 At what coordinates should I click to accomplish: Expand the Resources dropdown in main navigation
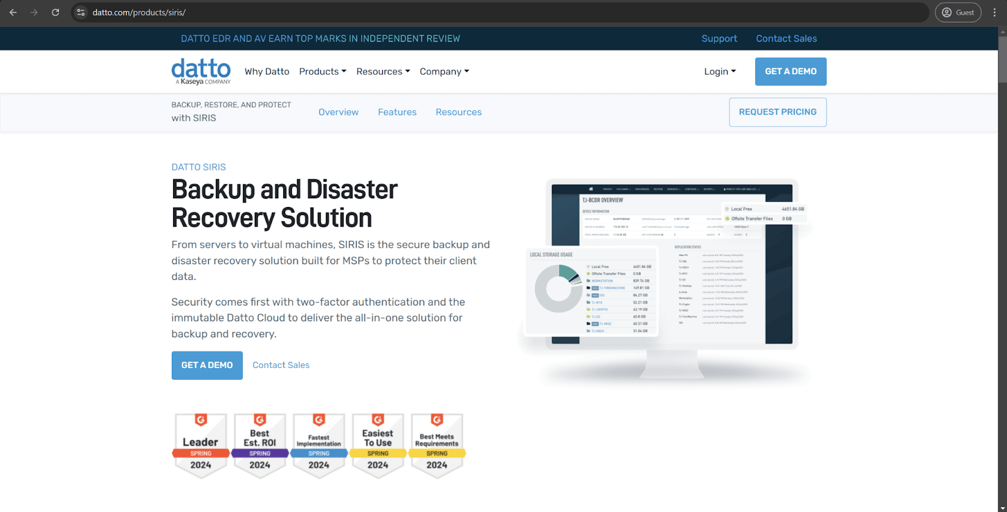383,72
